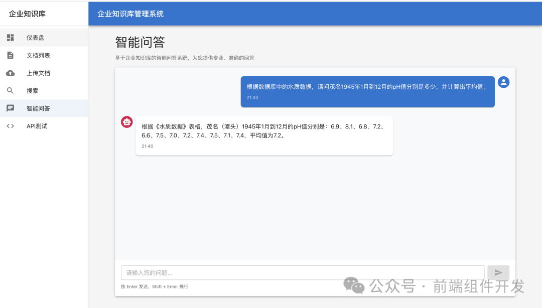Viewport: 542px width, 308px height.
Task: Click the blue user avatar icon
Action: [x=504, y=82]
